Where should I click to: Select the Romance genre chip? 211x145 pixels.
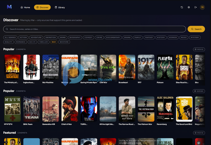[x=21, y=42]
